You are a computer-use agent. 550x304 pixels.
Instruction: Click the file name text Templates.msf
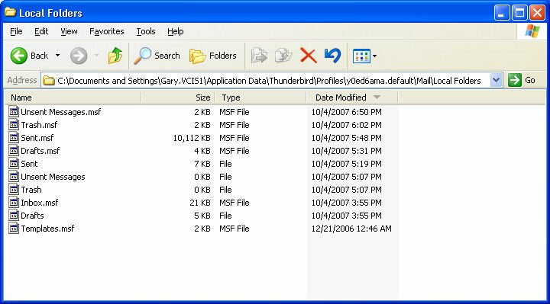tap(47, 229)
